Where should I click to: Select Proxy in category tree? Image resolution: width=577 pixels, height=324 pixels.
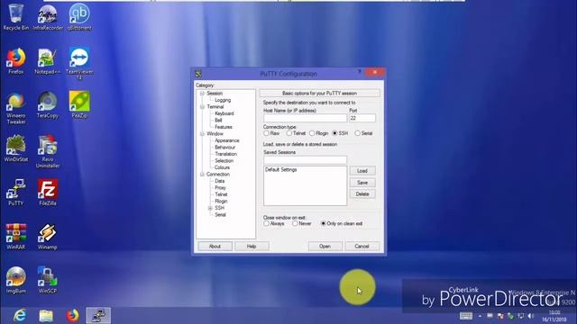(x=220, y=188)
